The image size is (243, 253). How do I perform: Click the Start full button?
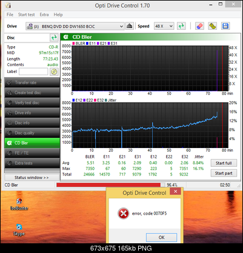224,163
